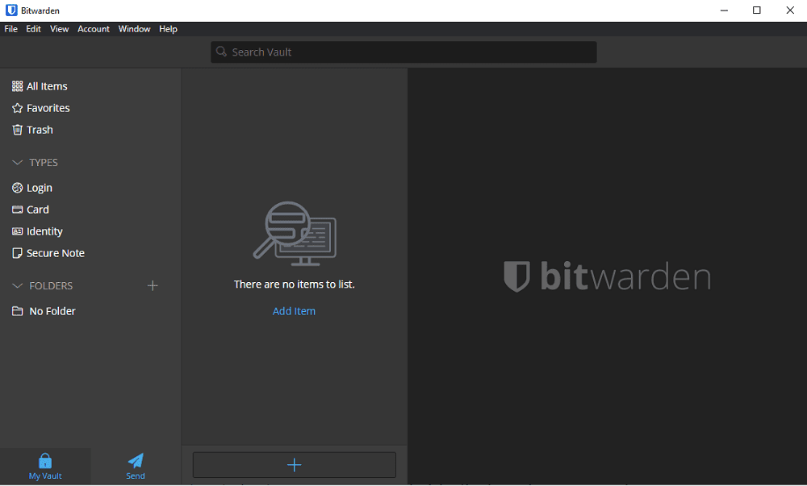807x486 pixels.
Task: Click the No Folder folder icon
Action: (17, 310)
